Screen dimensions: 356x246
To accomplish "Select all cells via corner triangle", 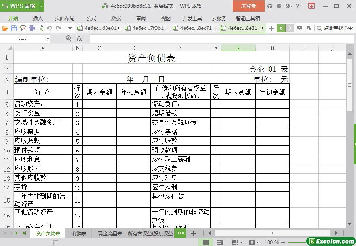I will [x=10, y=48].
